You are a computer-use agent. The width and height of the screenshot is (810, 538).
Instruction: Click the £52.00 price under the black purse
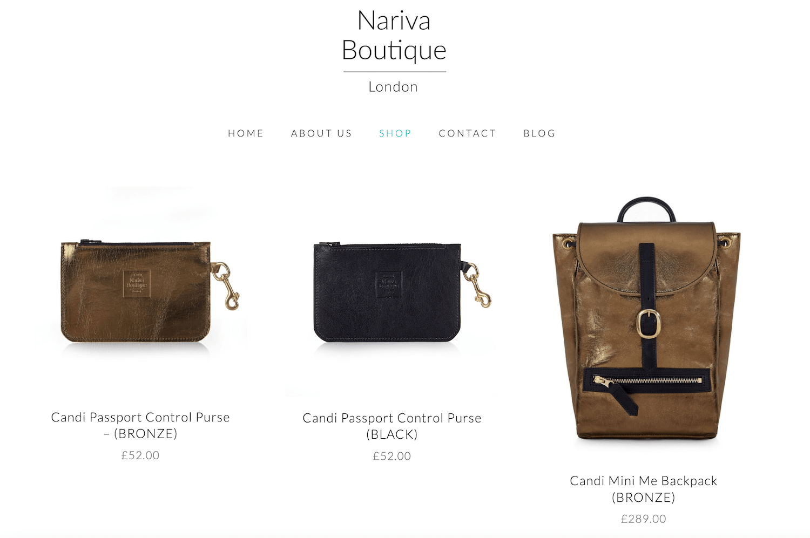[x=392, y=457]
